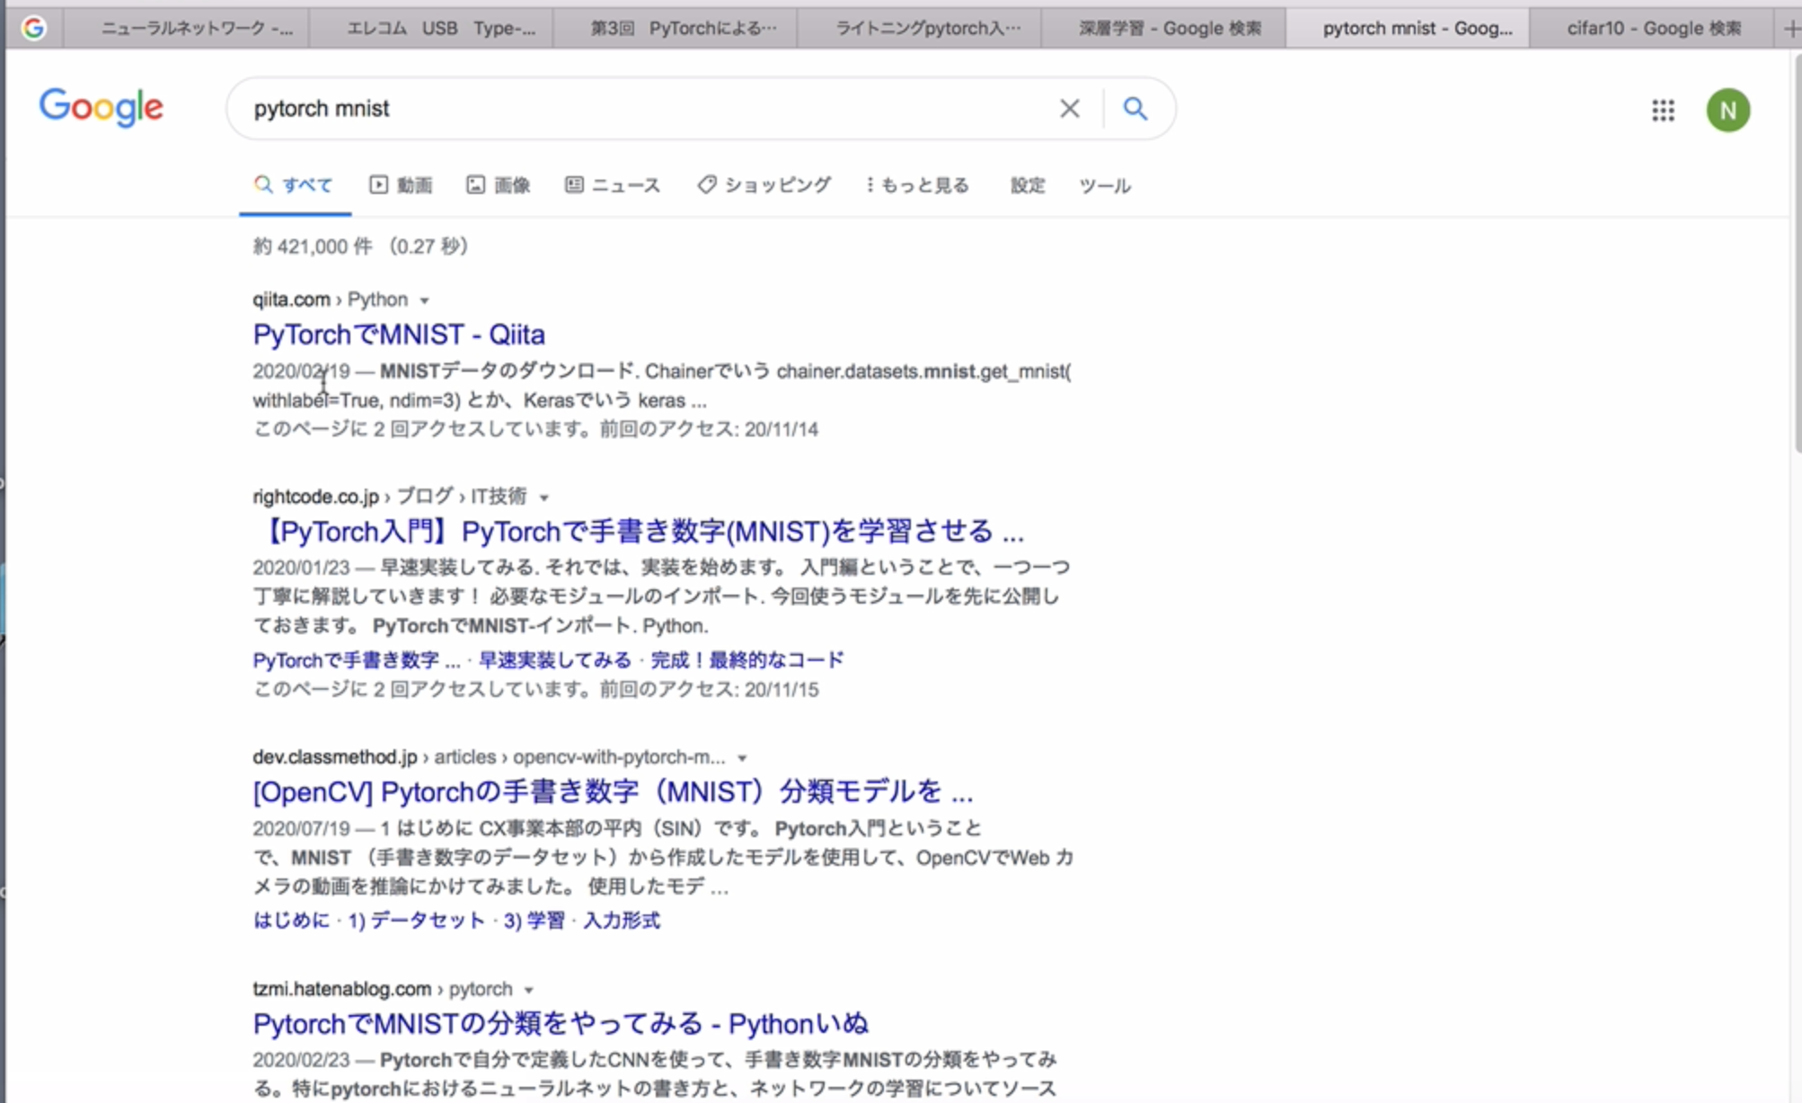The width and height of the screenshot is (1802, 1103).
Task: Switch to the ニュース results tab
Action: (613, 185)
